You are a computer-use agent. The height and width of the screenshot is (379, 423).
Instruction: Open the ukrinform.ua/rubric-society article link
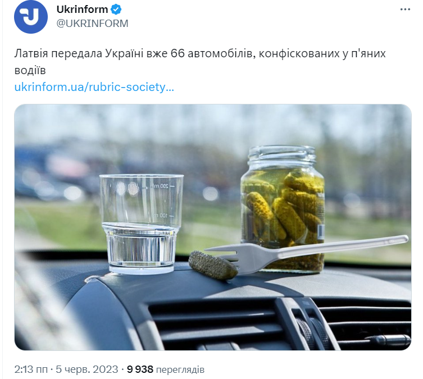click(x=94, y=87)
